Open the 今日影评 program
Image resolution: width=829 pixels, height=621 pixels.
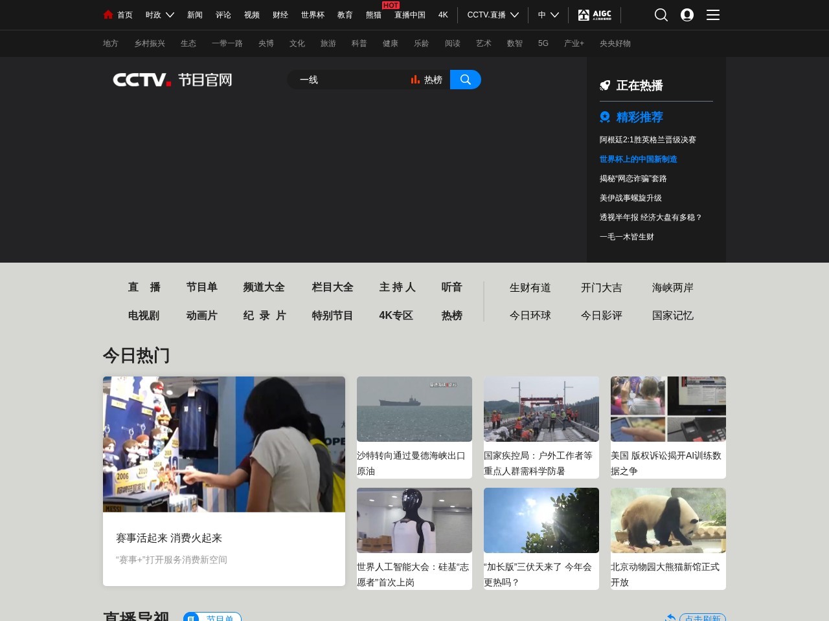[x=602, y=316]
